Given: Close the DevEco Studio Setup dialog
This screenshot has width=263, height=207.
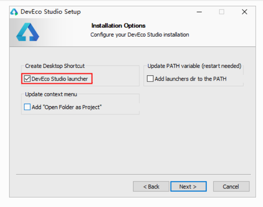Looking at the screenshot, I should (x=244, y=12).
